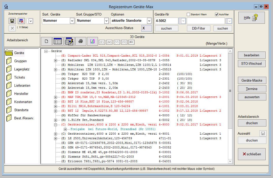
Task: Click the save icon under Zwischenspeicher
Action: (x=12, y=21)
